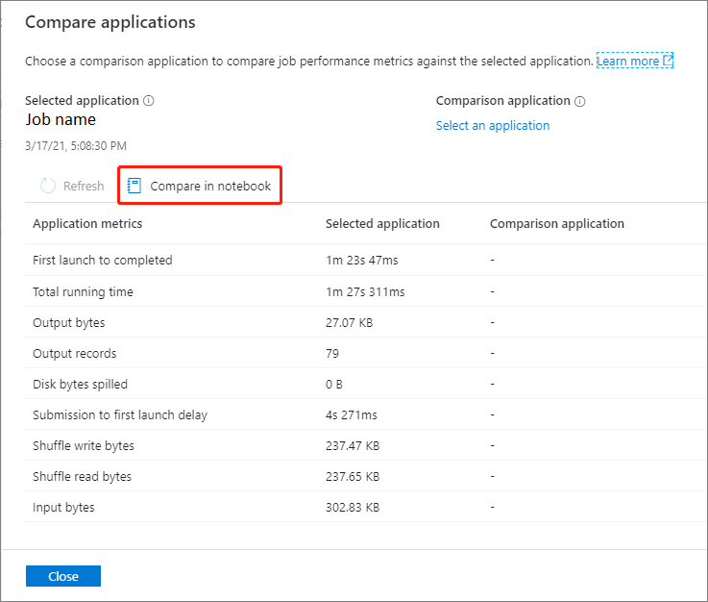
Task: Click the info icon beside Selected application
Action: 149,101
